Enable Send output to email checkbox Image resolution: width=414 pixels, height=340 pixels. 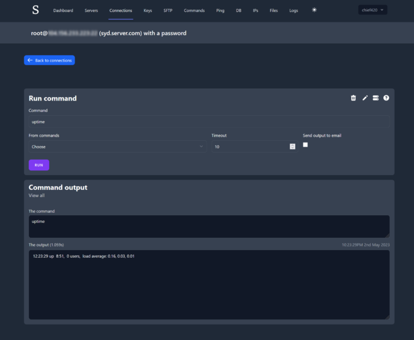(305, 145)
